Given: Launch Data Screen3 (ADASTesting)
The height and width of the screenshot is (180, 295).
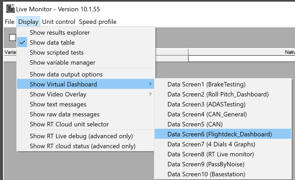Looking at the screenshot, I should tap(206, 104).
